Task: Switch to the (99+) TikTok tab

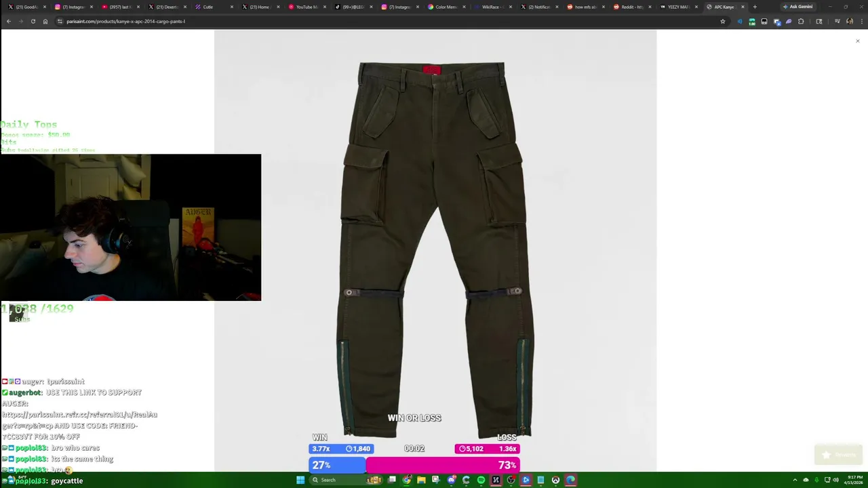Action: pyautogui.click(x=355, y=7)
